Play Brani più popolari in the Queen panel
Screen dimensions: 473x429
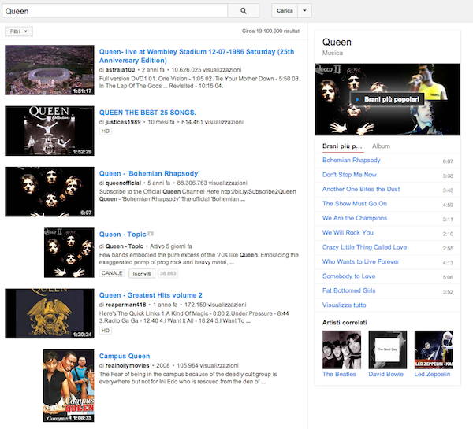[x=387, y=99]
